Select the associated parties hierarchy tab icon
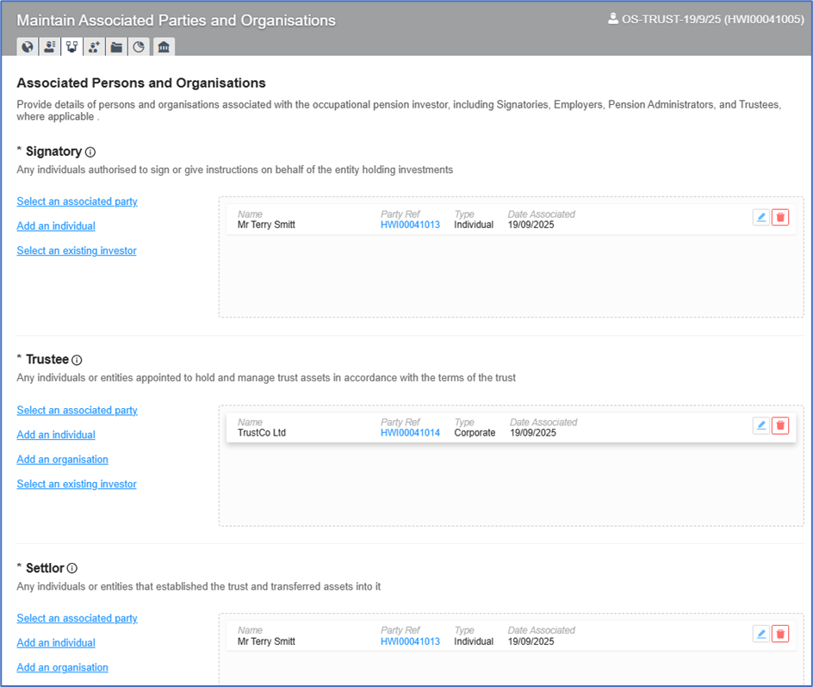813x687 pixels. pyautogui.click(x=72, y=47)
